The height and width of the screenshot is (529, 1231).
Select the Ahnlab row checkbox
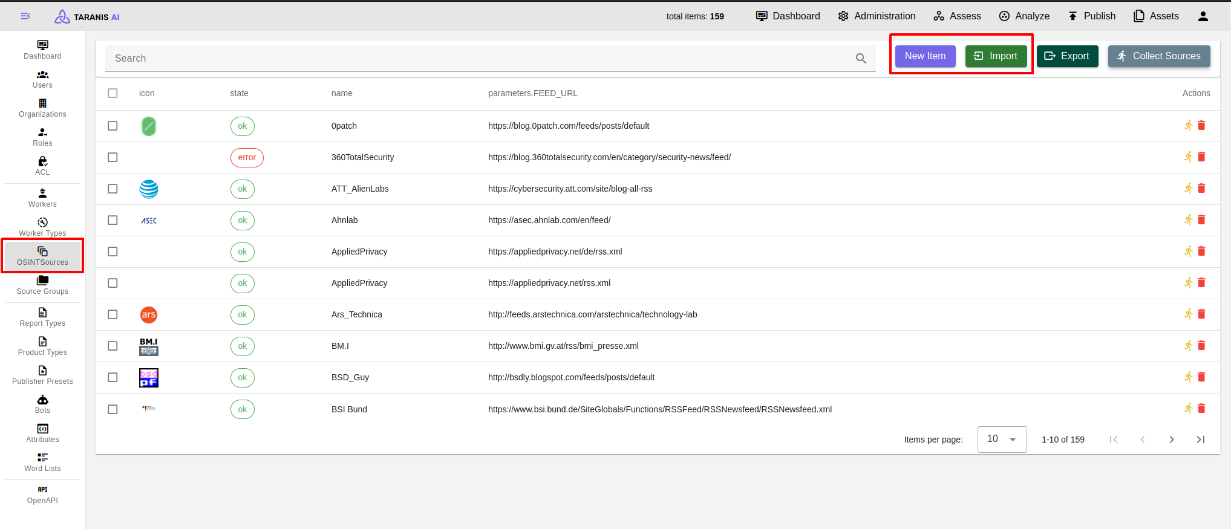[x=113, y=220]
